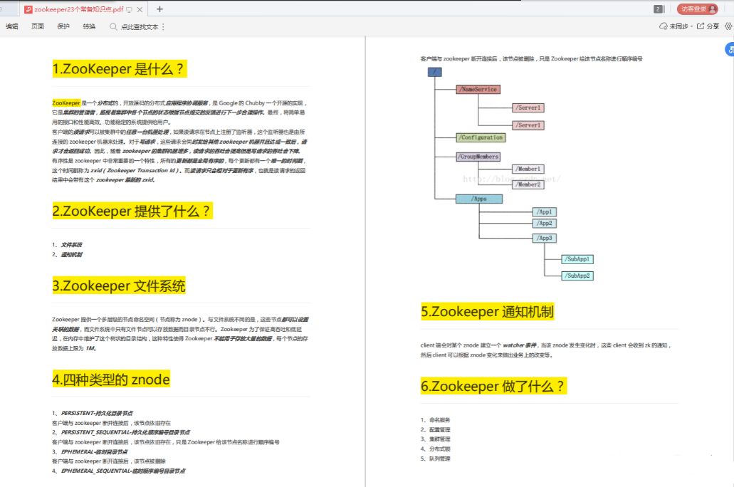The width and height of the screenshot is (734, 487).
Task: Open the 保护 menu
Action: point(63,26)
